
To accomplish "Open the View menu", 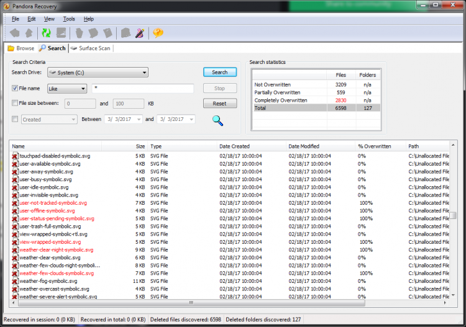I will pos(49,19).
